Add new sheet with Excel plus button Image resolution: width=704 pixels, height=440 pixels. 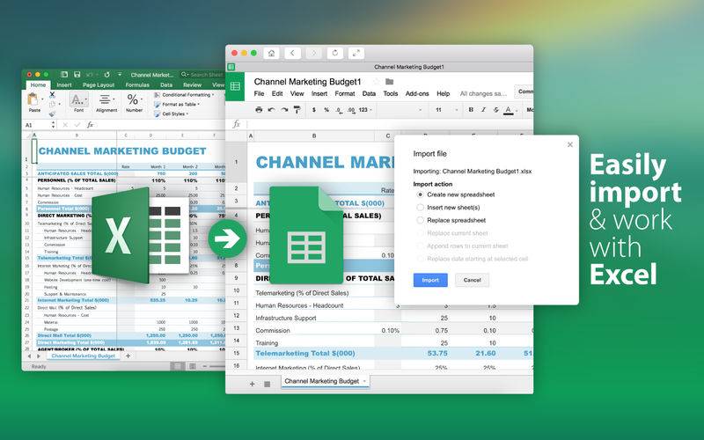click(128, 356)
